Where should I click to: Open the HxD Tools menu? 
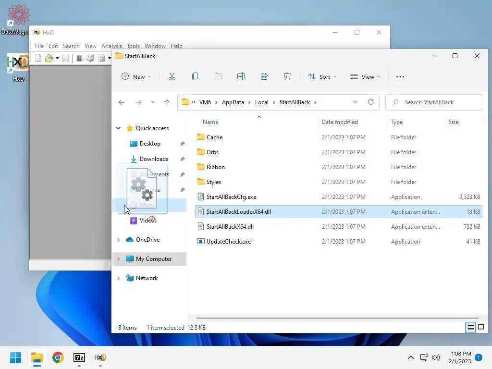click(x=134, y=46)
